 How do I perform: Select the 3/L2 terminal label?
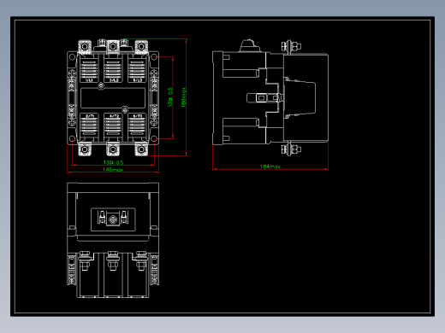click(114, 80)
